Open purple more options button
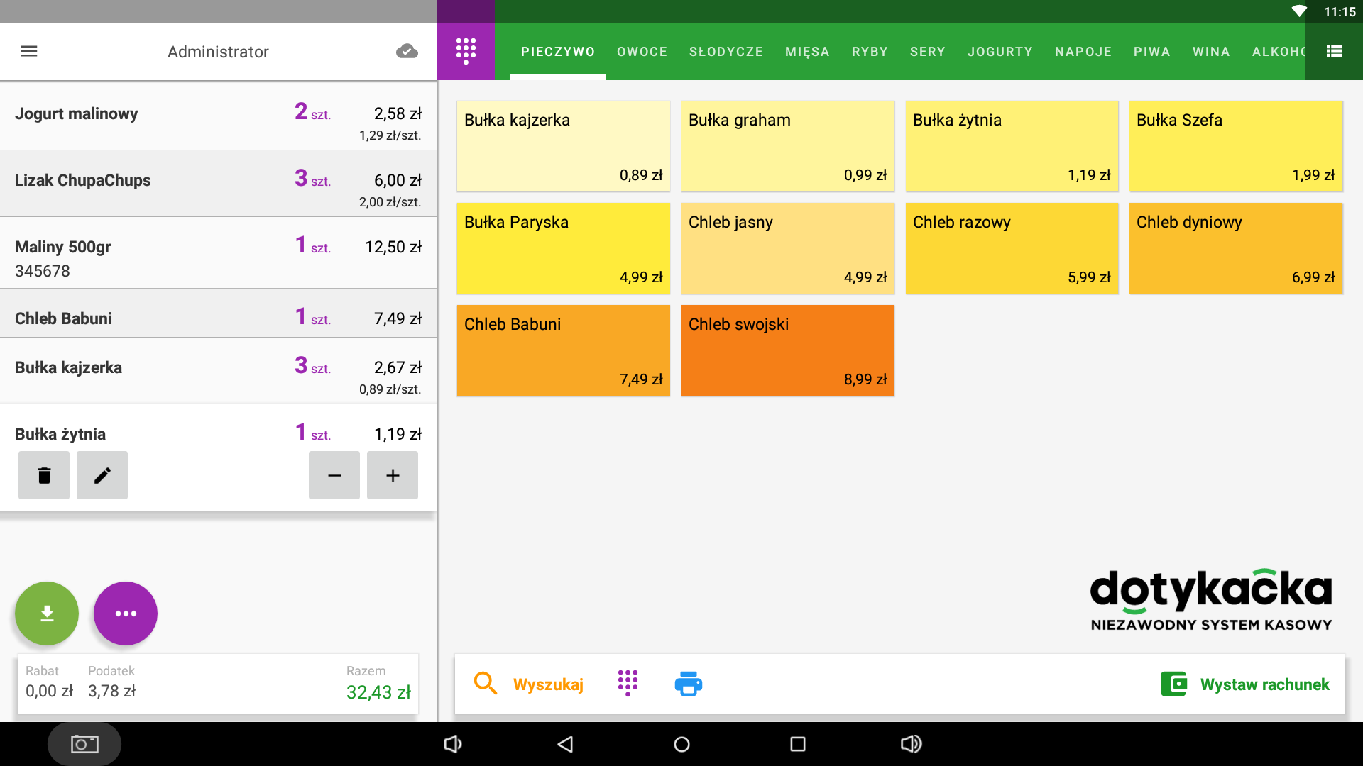The width and height of the screenshot is (1363, 766). [126, 614]
